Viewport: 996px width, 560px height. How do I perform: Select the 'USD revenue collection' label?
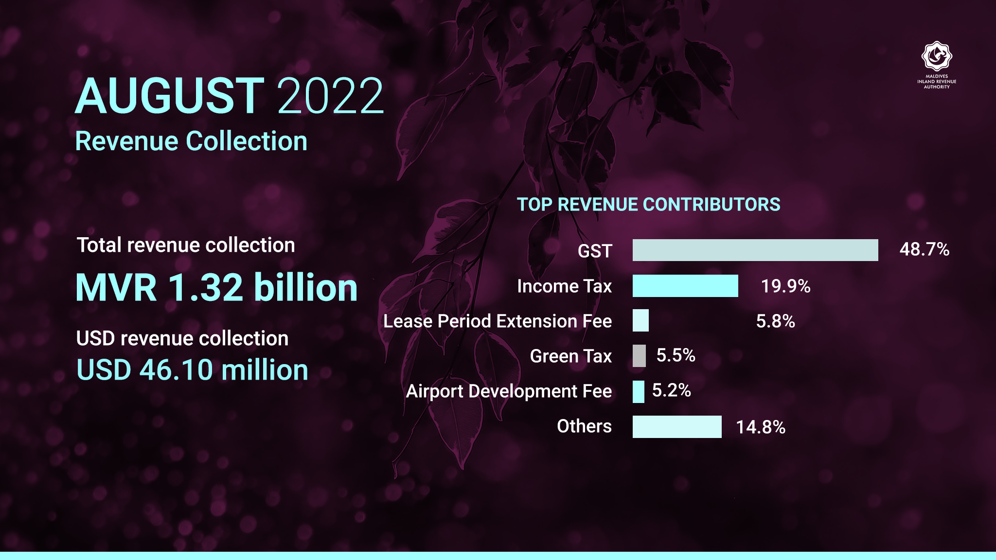182,338
